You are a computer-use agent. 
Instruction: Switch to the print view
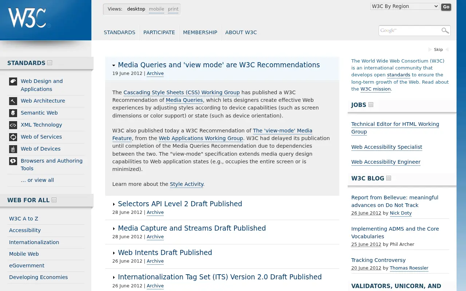173,9
